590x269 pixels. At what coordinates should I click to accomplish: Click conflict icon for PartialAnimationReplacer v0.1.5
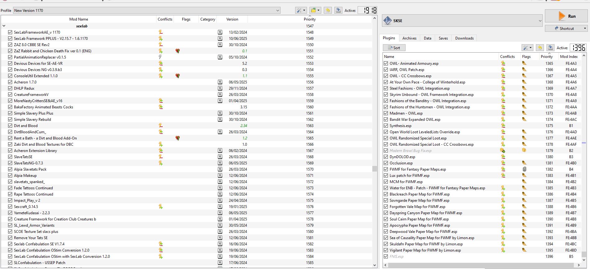[160, 57]
